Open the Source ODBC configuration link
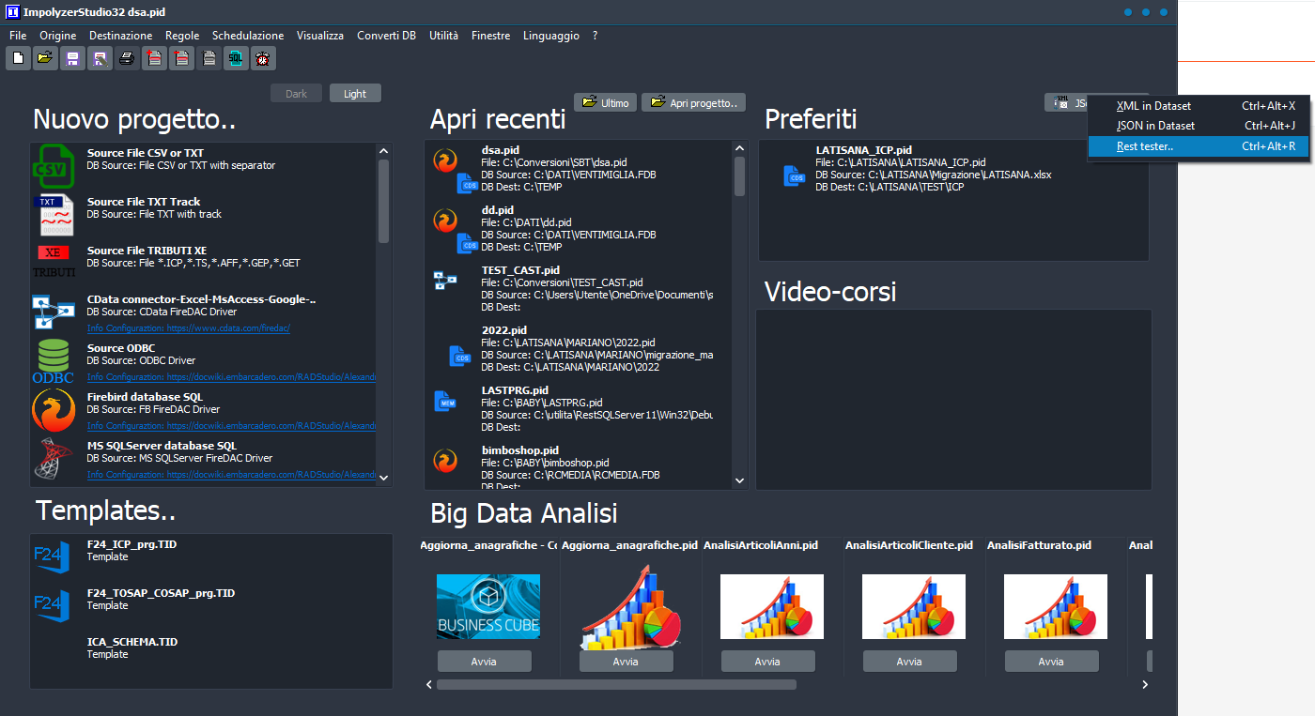The width and height of the screenshot is (1315, 716). 231,377
